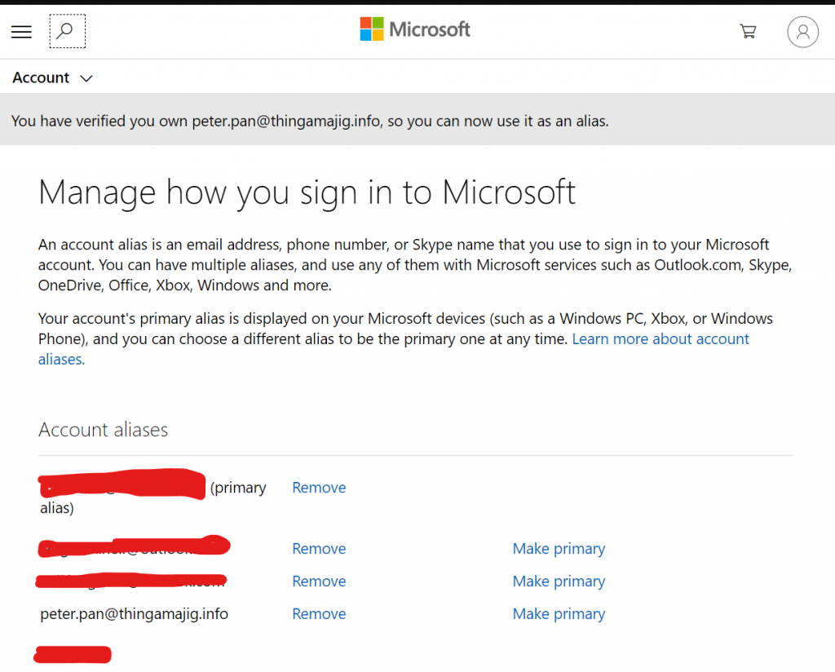835x672 pixels.
Task: Remove the primary alias
Action: coord(319,488)
